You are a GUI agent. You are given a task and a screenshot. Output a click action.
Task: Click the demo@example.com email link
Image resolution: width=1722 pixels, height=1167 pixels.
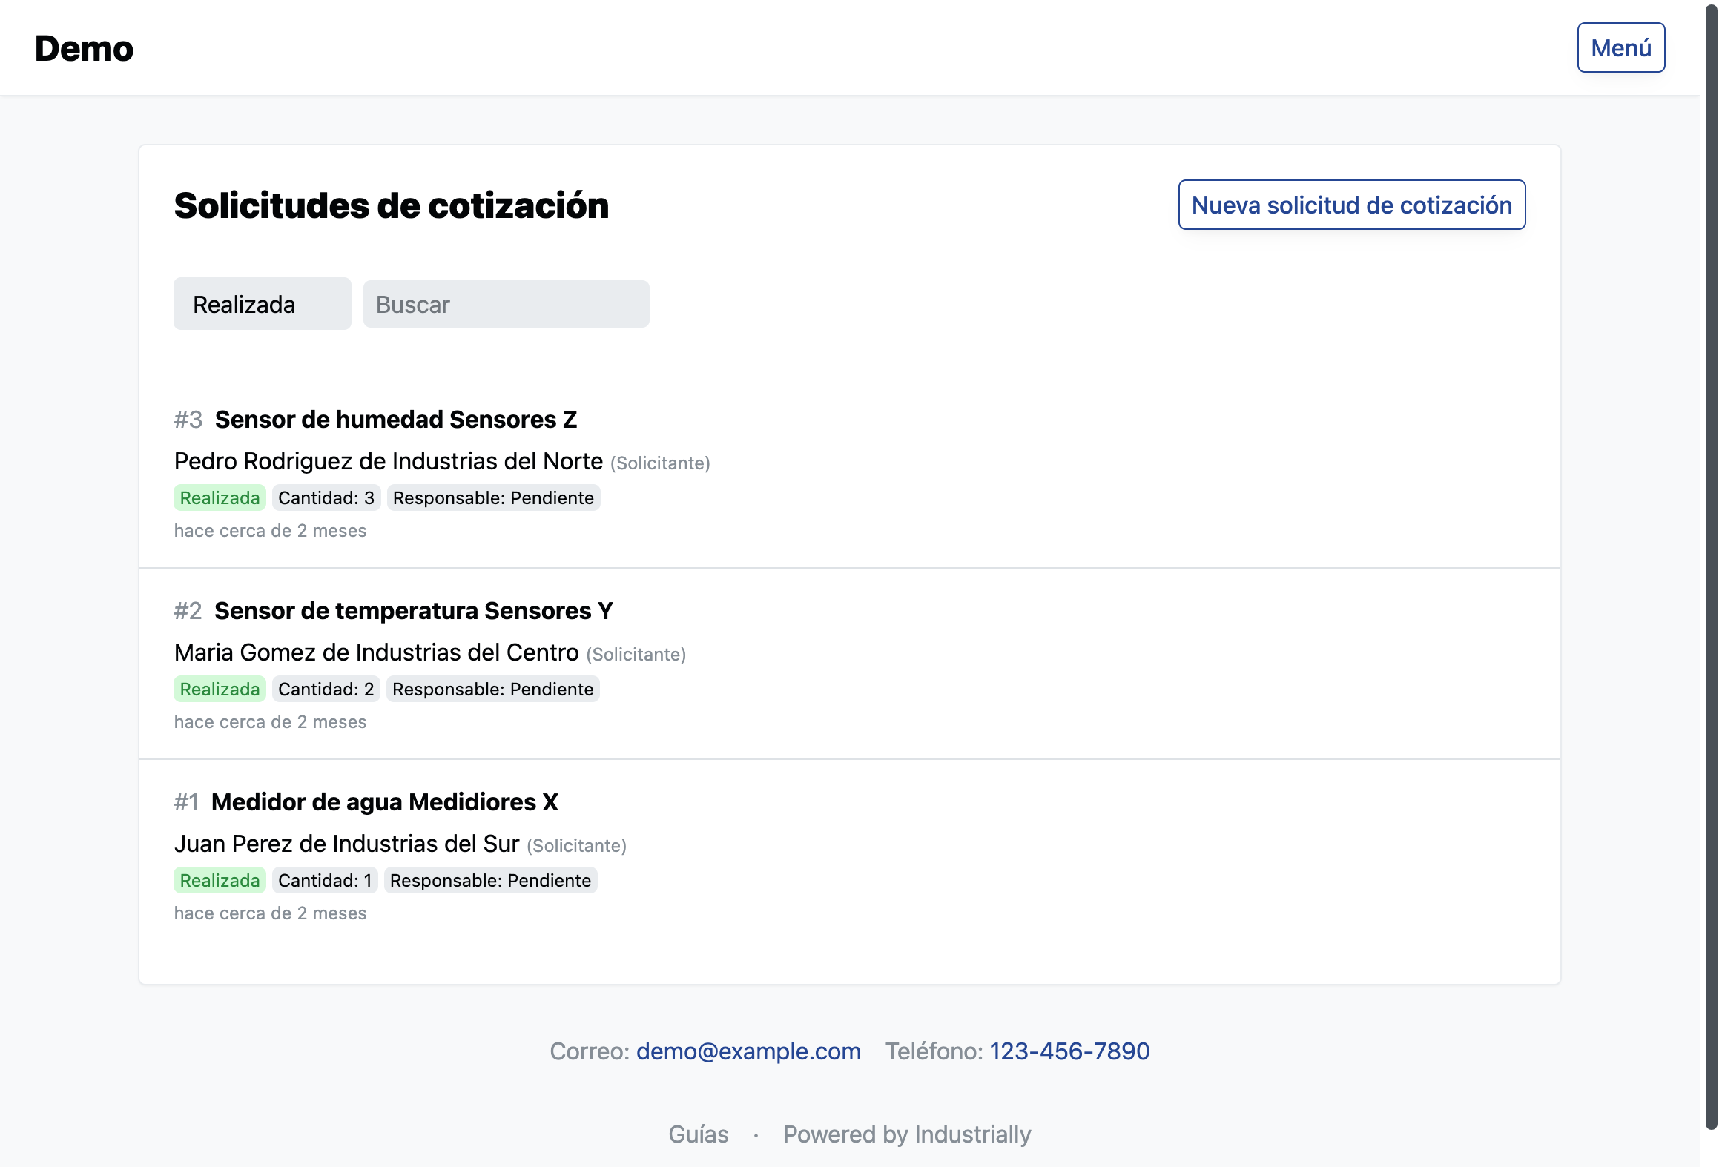(x=748, y=1051)
